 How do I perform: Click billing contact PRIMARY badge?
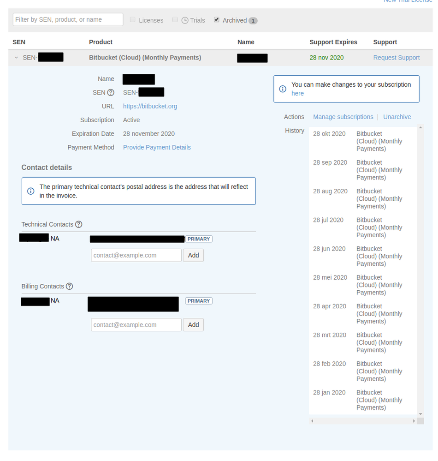199,301
